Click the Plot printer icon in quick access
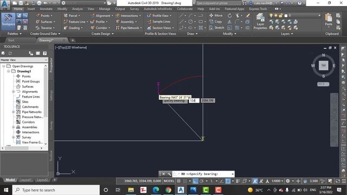This screenshot has height=195, width=347. pyautogui.click(x=39, y=3)
